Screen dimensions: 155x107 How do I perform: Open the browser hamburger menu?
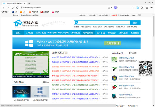152,7
